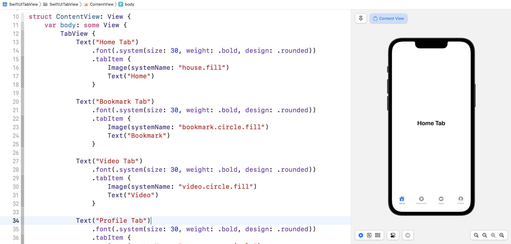Select the selectable preview mode cursor icon
This screenshot has height=244, width=511.
pos(369,235)
